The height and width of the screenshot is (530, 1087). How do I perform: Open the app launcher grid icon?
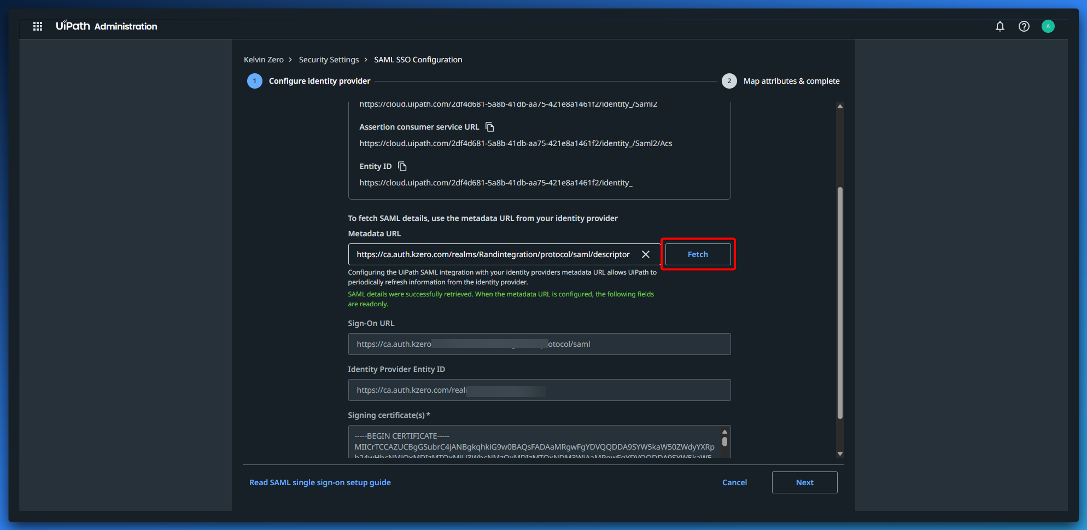(38, 26)
